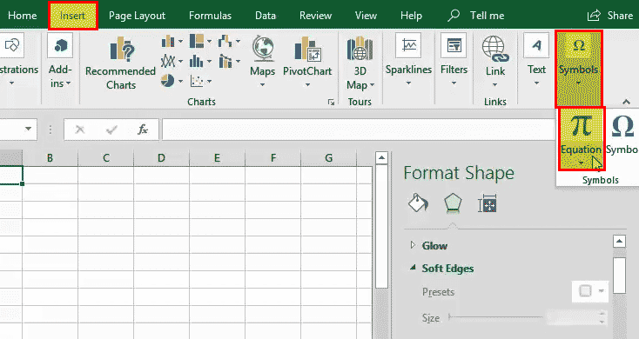Screen dimensions: 639x339
Task: Open the View tab
Action: click(x=366, y=16)
